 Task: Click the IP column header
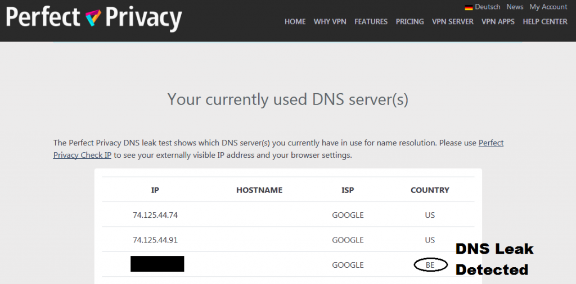click(155, 190)
